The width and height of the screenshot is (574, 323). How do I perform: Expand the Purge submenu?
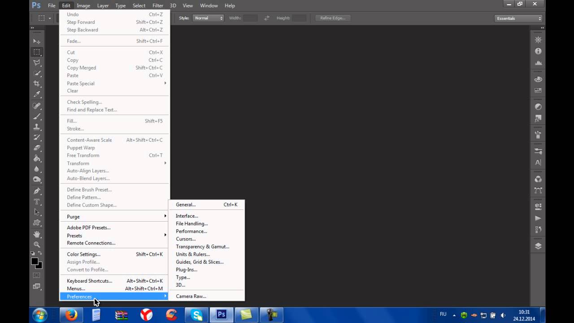click(115, 217)
